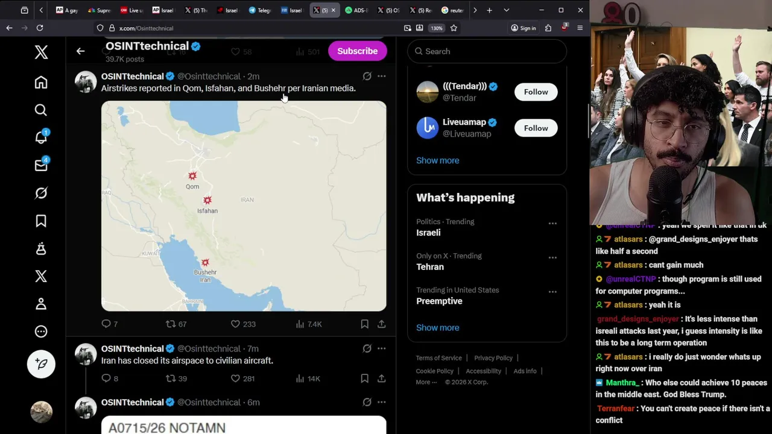Reload the page in browser toolbar
This screenshot has height=434, width=772.
coord(40,28)
